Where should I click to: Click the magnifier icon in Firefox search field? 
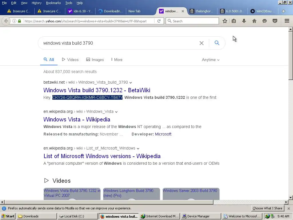[169, 21]
